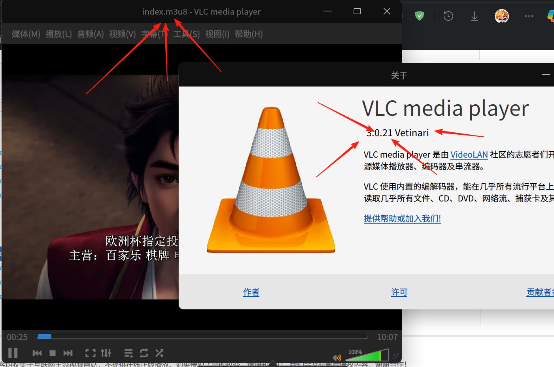Open the 贡献者 link in About dialog
The height and width of the screenshot is (367, 554).
click(x=540, y=292)
